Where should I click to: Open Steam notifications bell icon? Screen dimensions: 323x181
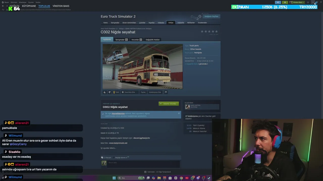[285, 2]
